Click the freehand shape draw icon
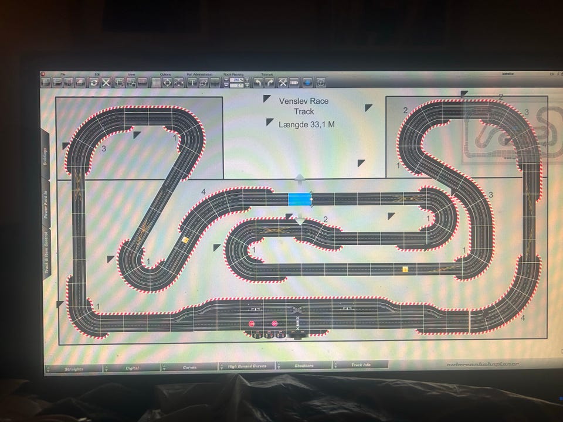 coord(204,83)
